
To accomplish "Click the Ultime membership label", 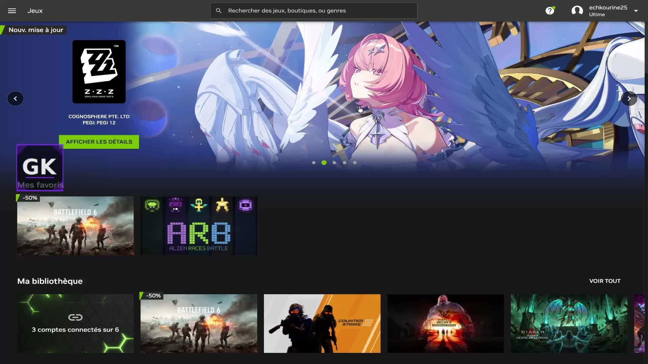I will (x=597, y=14).
